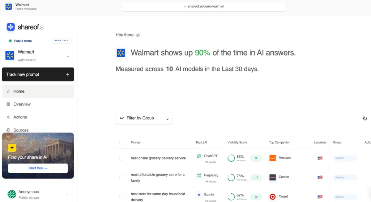Click the shareof.ai logo icon

(x=11, y=27)
